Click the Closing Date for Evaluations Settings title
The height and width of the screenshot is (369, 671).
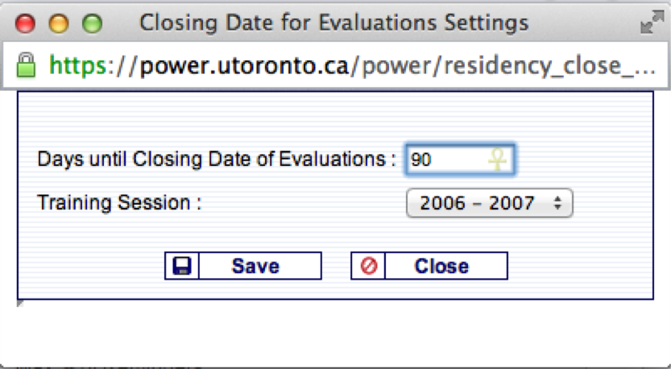coord(333,23)
